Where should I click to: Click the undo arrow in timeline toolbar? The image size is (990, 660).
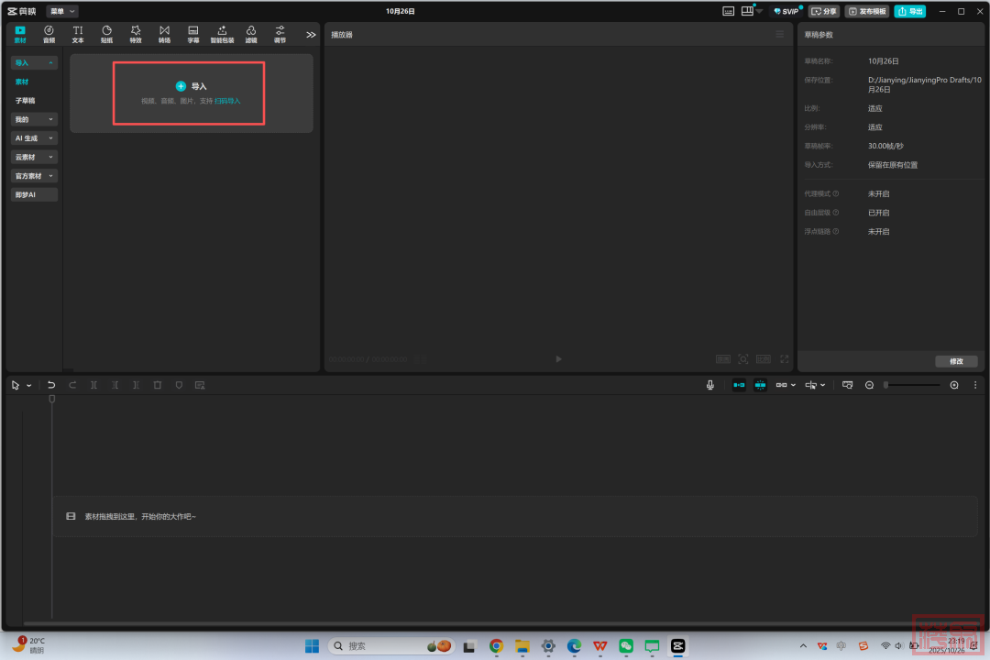(51, 385)
